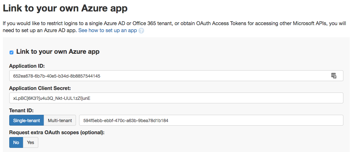
Task: Click the Link to your own Azure app heading
Action: tap(65, 9)
